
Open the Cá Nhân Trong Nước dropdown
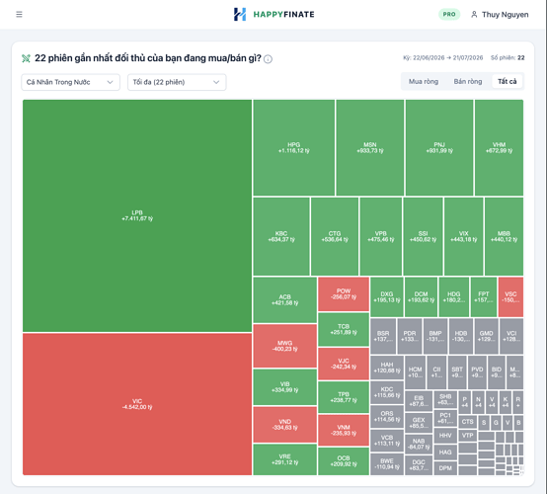70,82
